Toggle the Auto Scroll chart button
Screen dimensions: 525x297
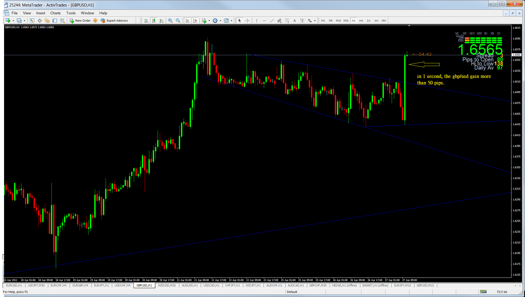187,21
